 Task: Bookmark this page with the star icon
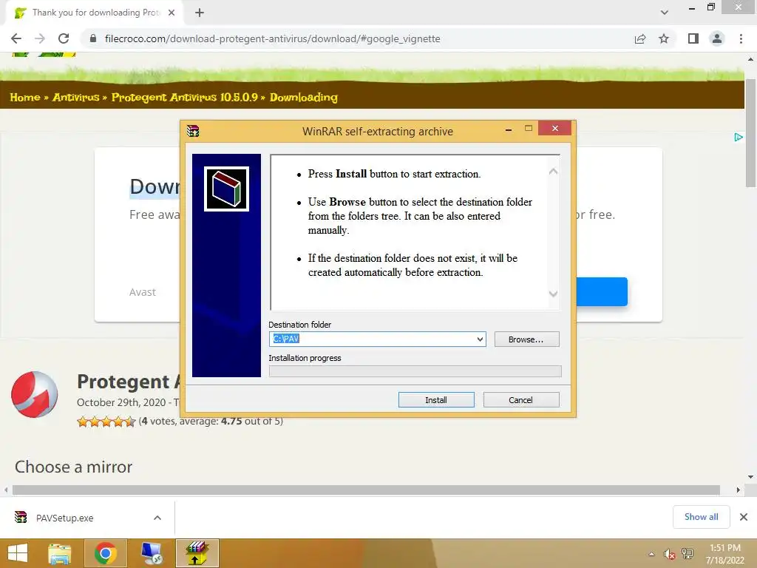tap(664, 38)
